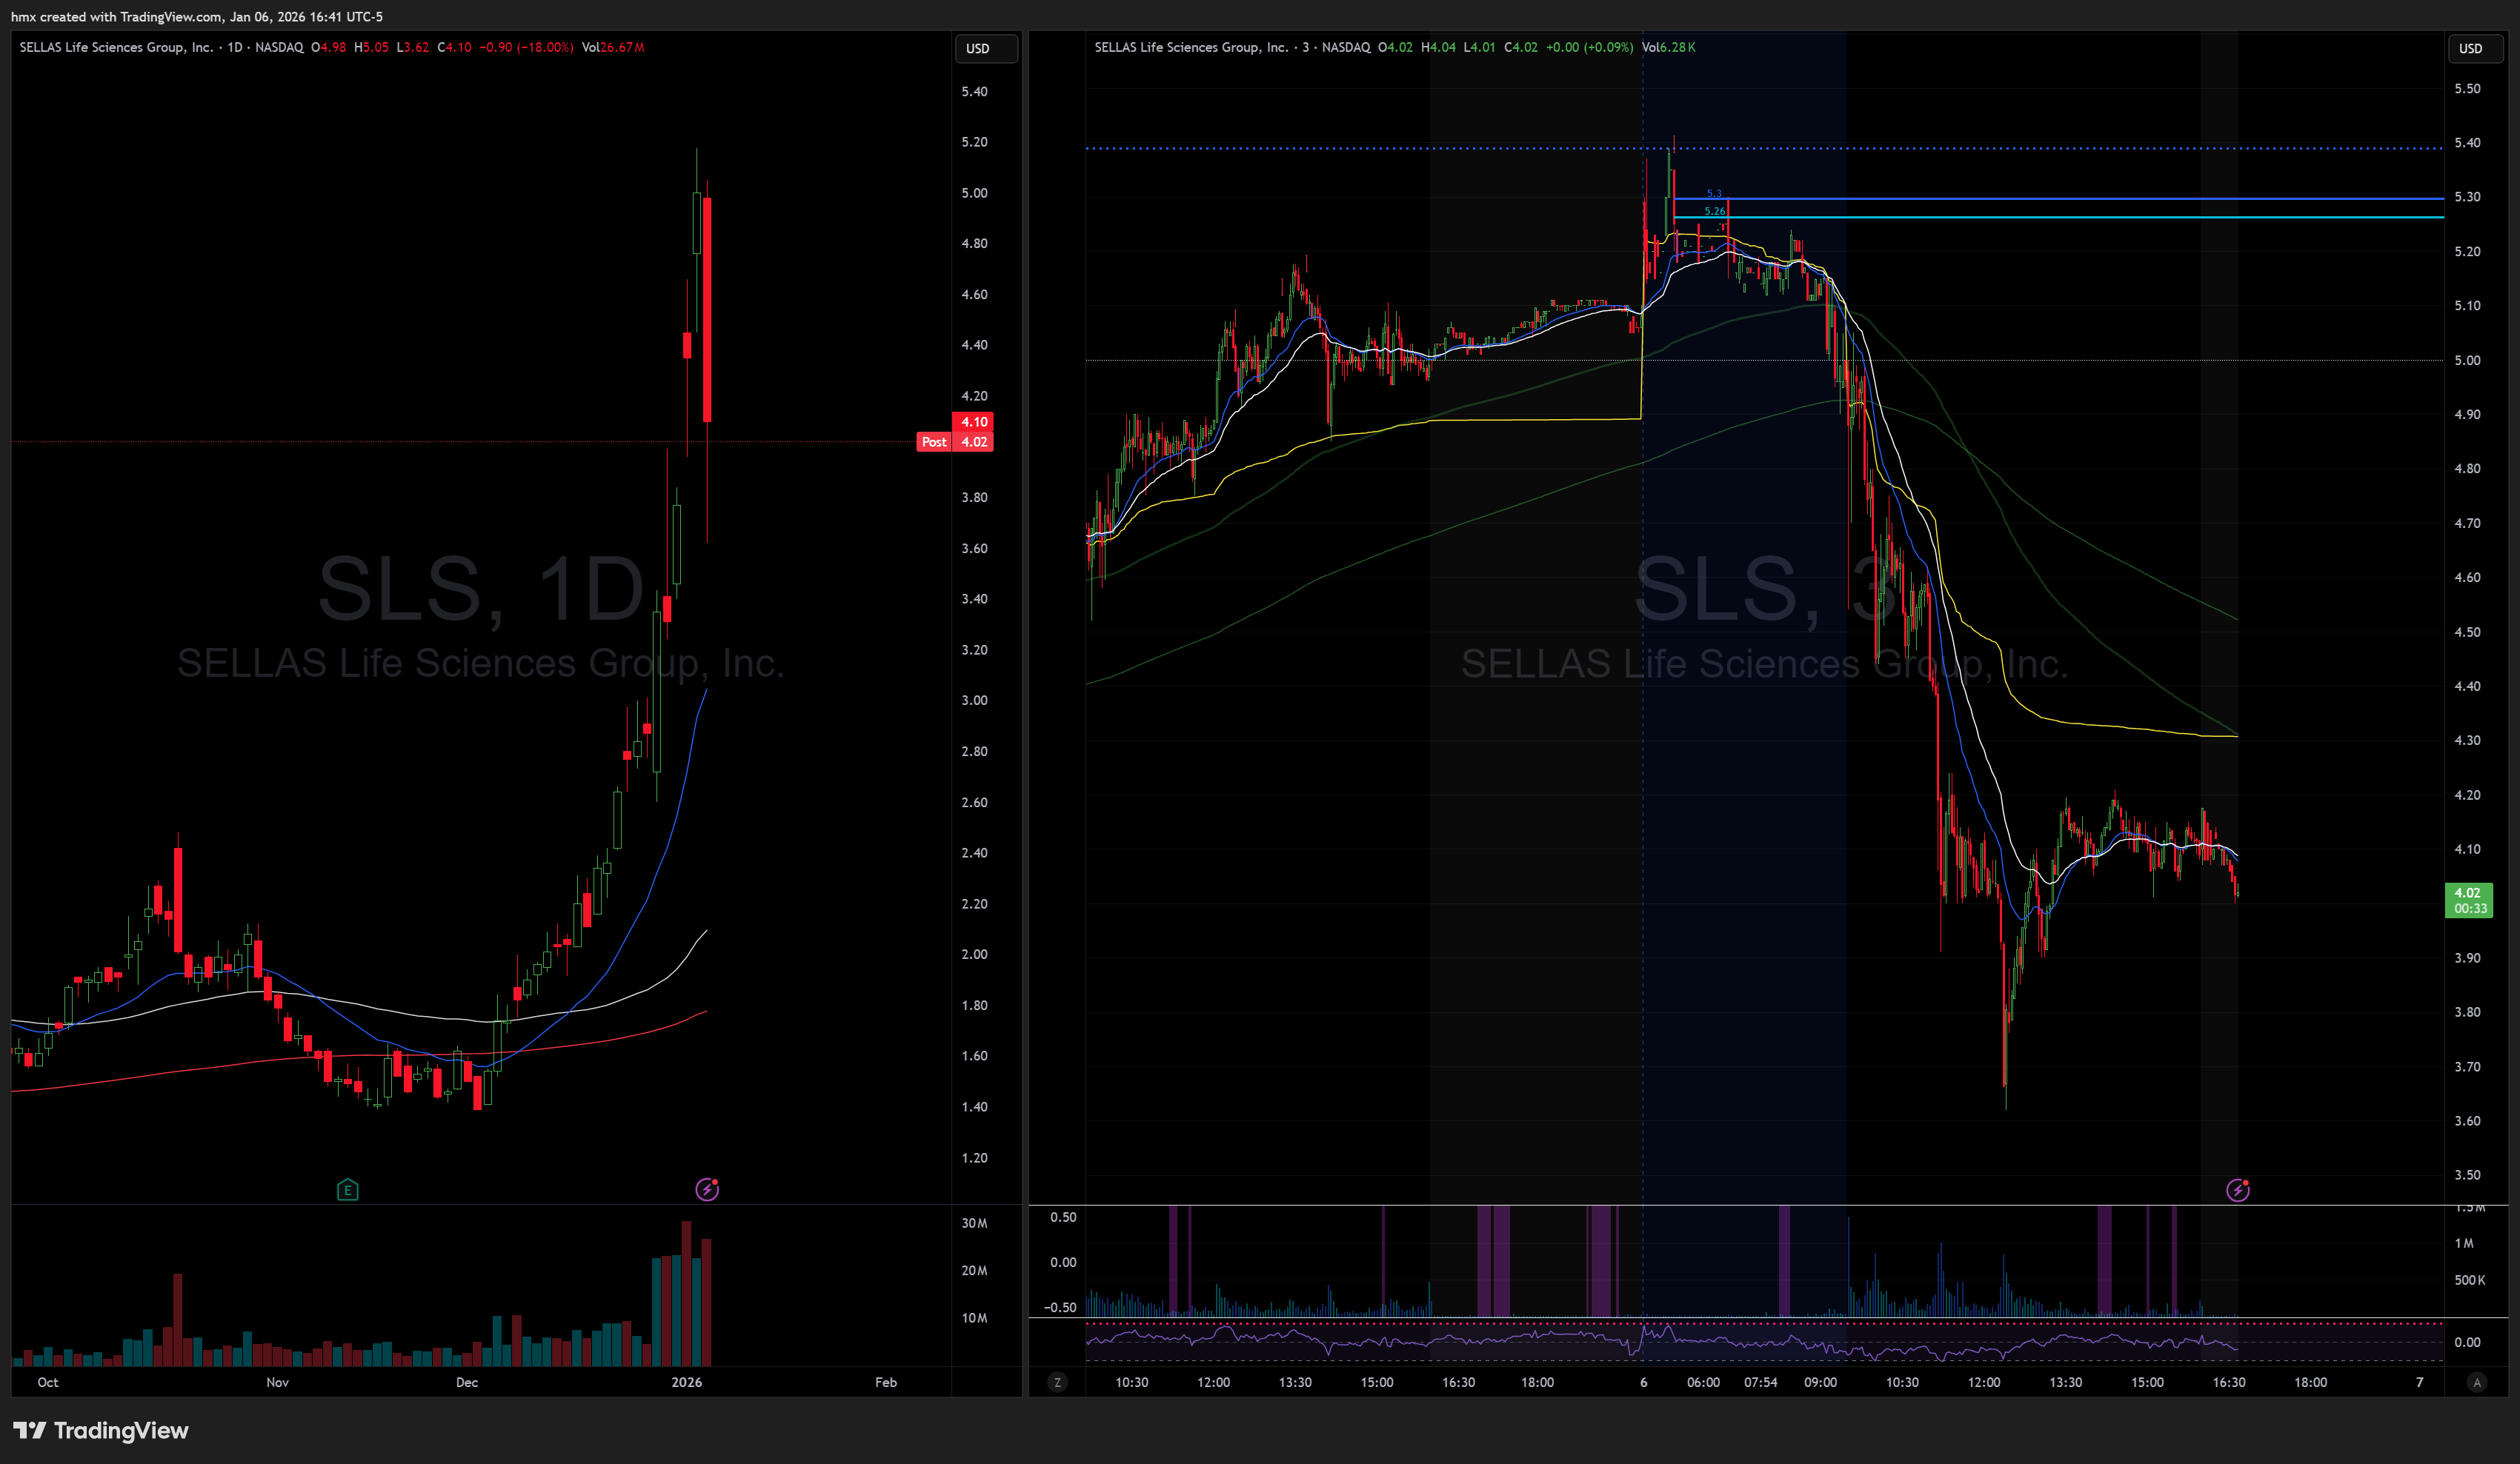This screenshot has width=2520, height=1464.
Task: Click the 'Dec' label on daily time axis
Action: pyautogui.click(x=466, y=1382)
